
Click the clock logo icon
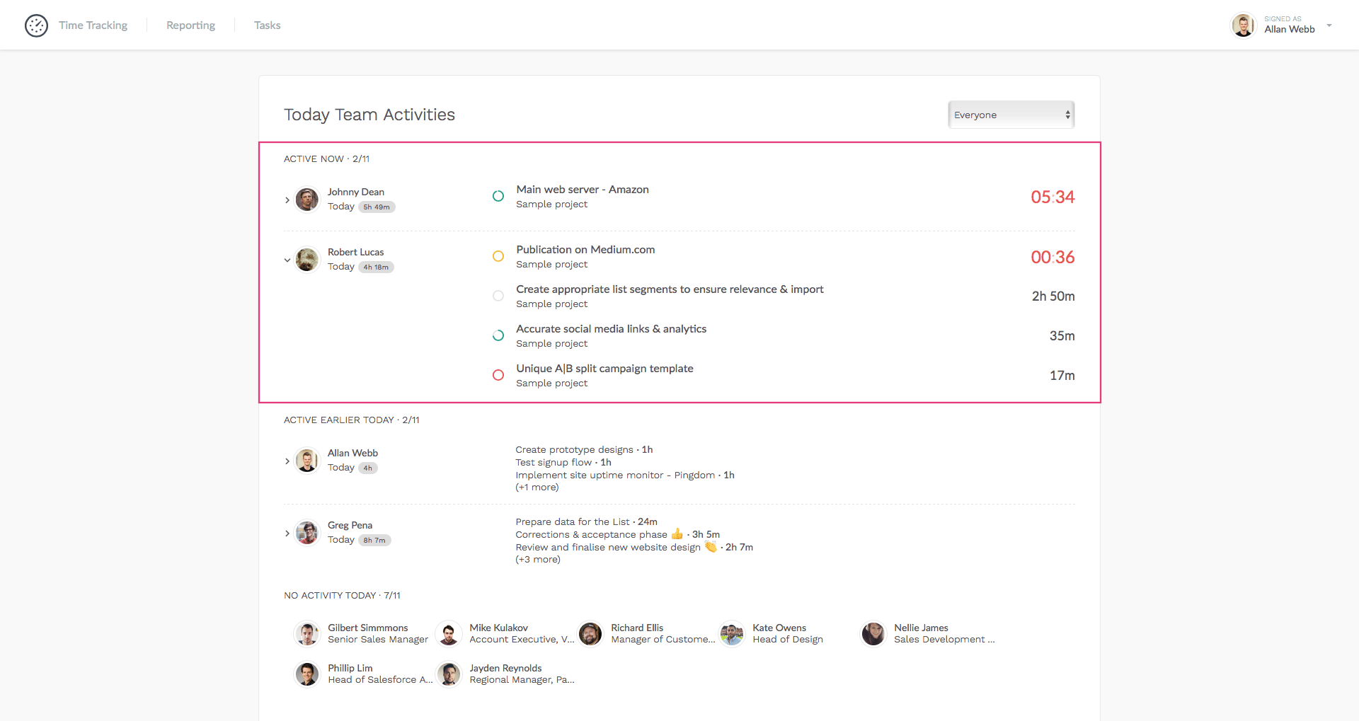point(36,25)
